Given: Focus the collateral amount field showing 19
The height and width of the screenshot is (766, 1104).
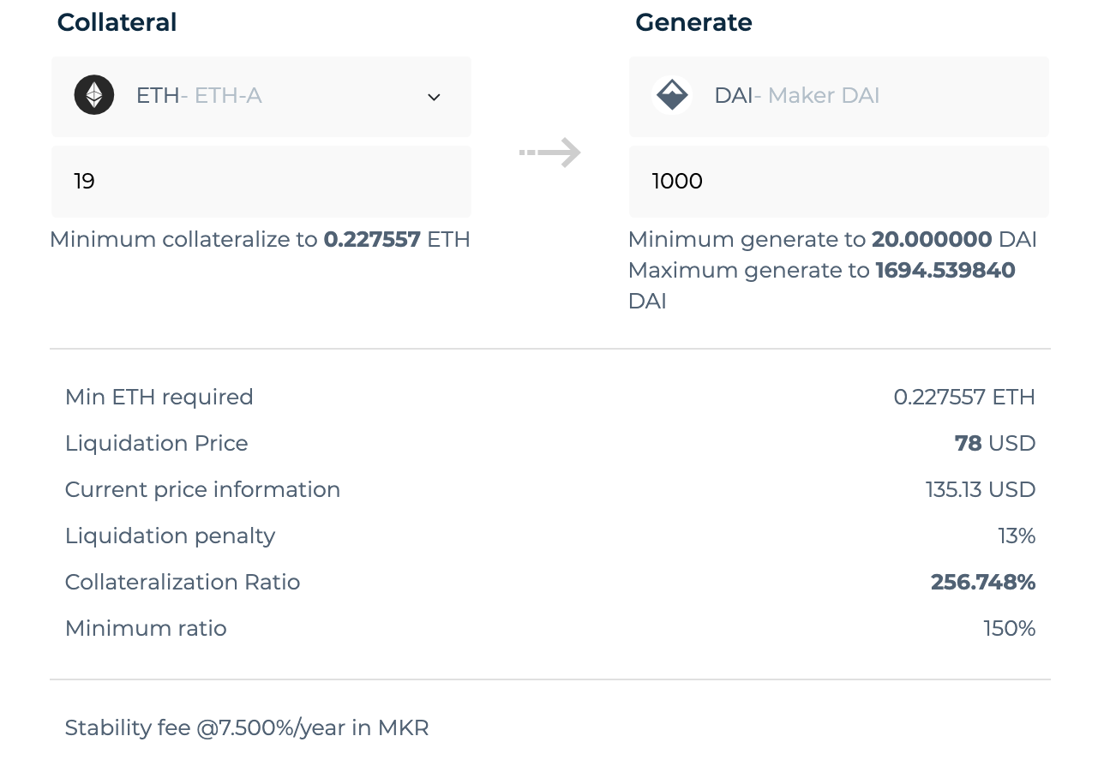Looking at the screenshot, I should (261, 182).
